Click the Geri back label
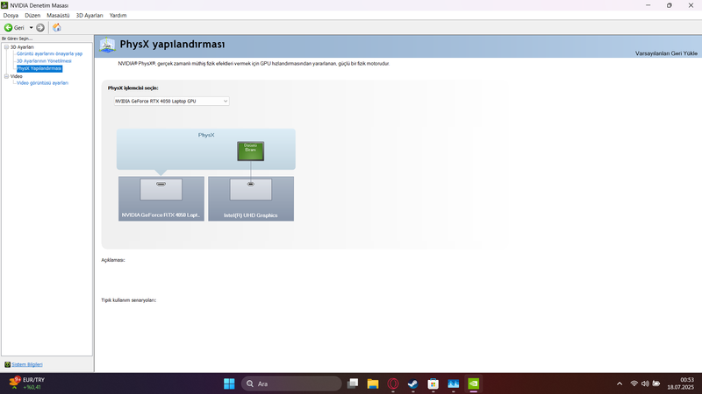Screen dimensions: 702x394 pyautogui.click(x=18, y=28)
